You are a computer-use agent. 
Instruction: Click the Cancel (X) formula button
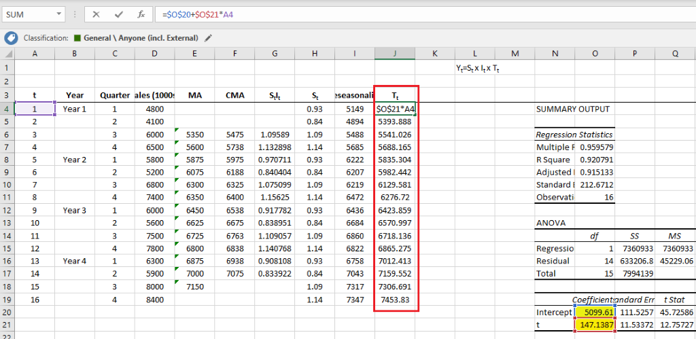click(96, 14)
